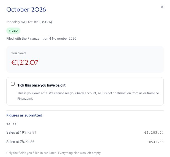Click the Kz 86 field code
170x157 pixels.
click(30, 142)
